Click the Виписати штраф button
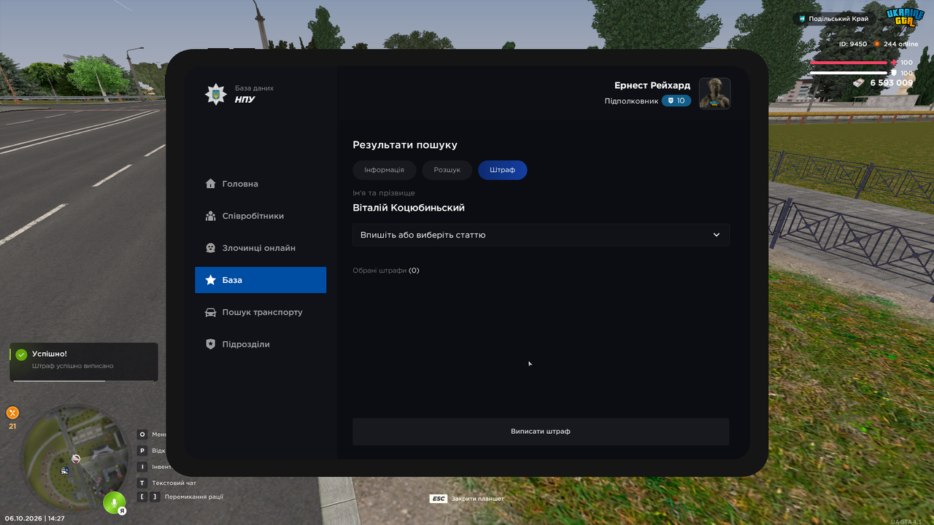Image resolution: width=934 pixels, height=525 pixels. click(x=541, y=432)
